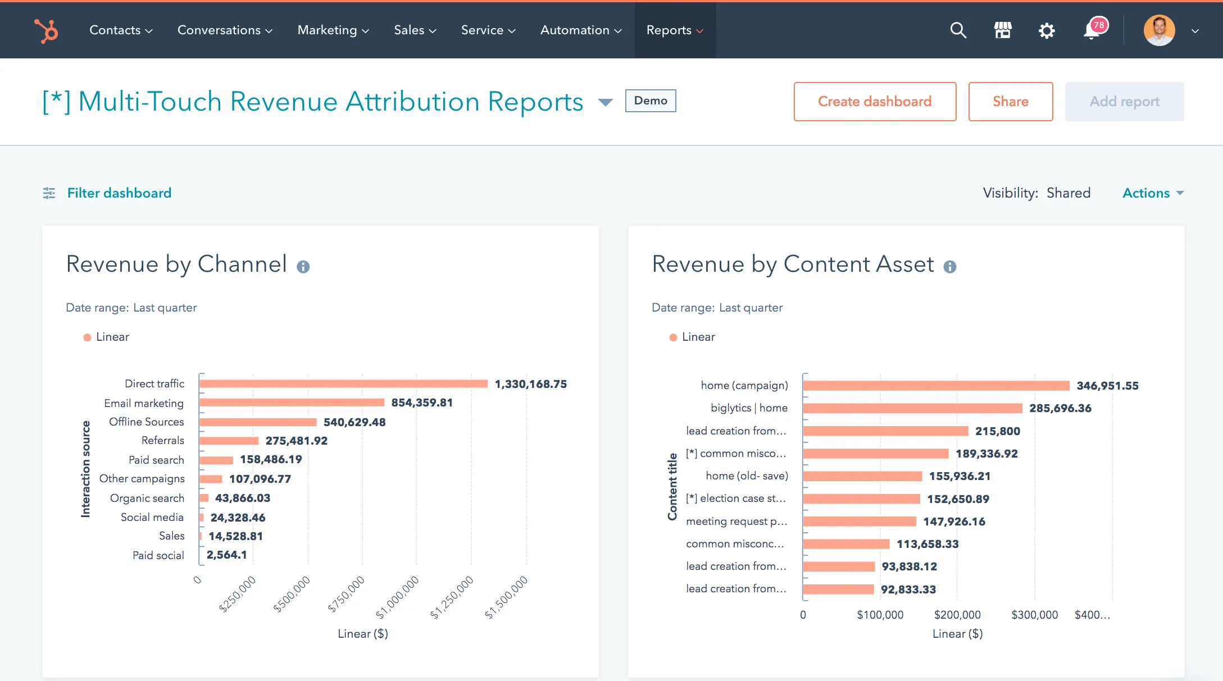Viewport: 1223px width, 681px height.
Task: Click the HubSpot sprocket logo
Action: pyautogui.click(x=46, y=30)
